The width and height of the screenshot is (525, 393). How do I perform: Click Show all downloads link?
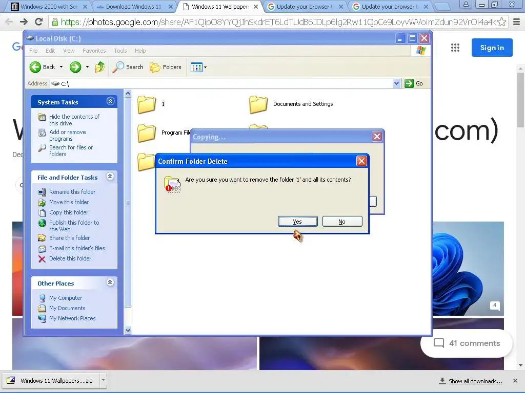[475, 381]
